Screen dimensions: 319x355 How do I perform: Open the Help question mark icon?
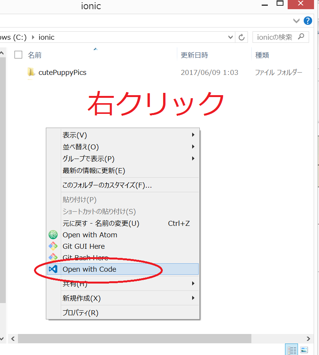(308, 21)
